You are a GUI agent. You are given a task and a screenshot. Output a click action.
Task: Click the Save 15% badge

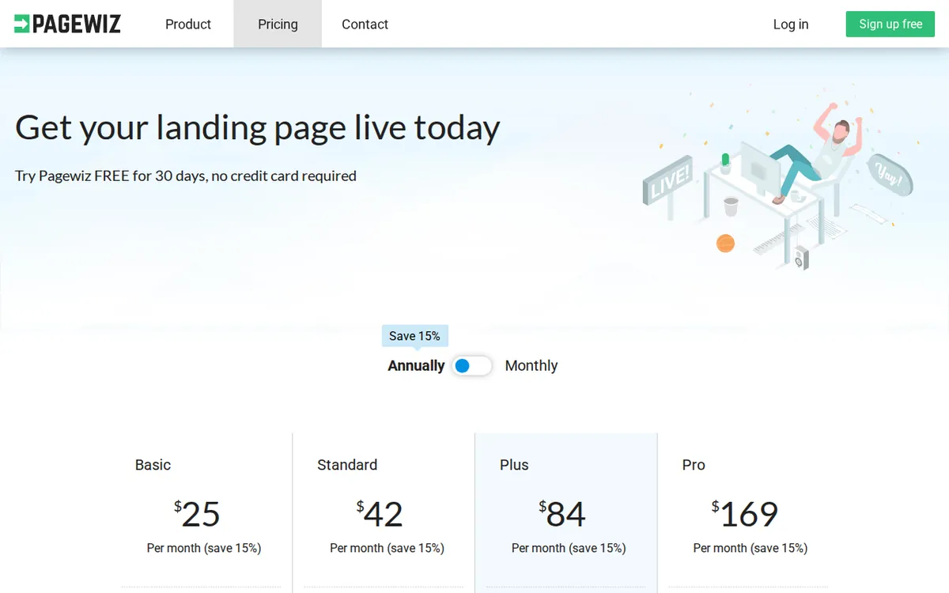coord(415,336)
